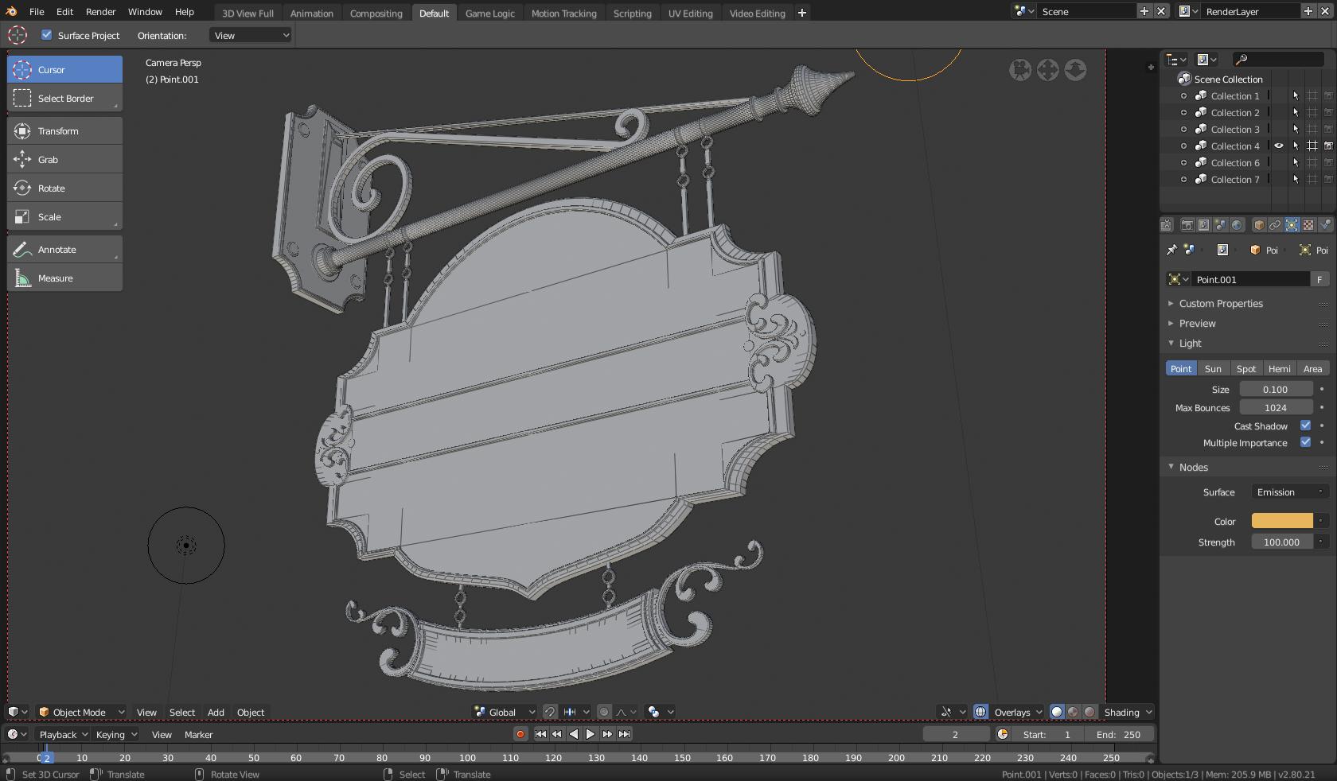Hide Collection 4 with eye icon
1337x781 pixels.
1279,146
